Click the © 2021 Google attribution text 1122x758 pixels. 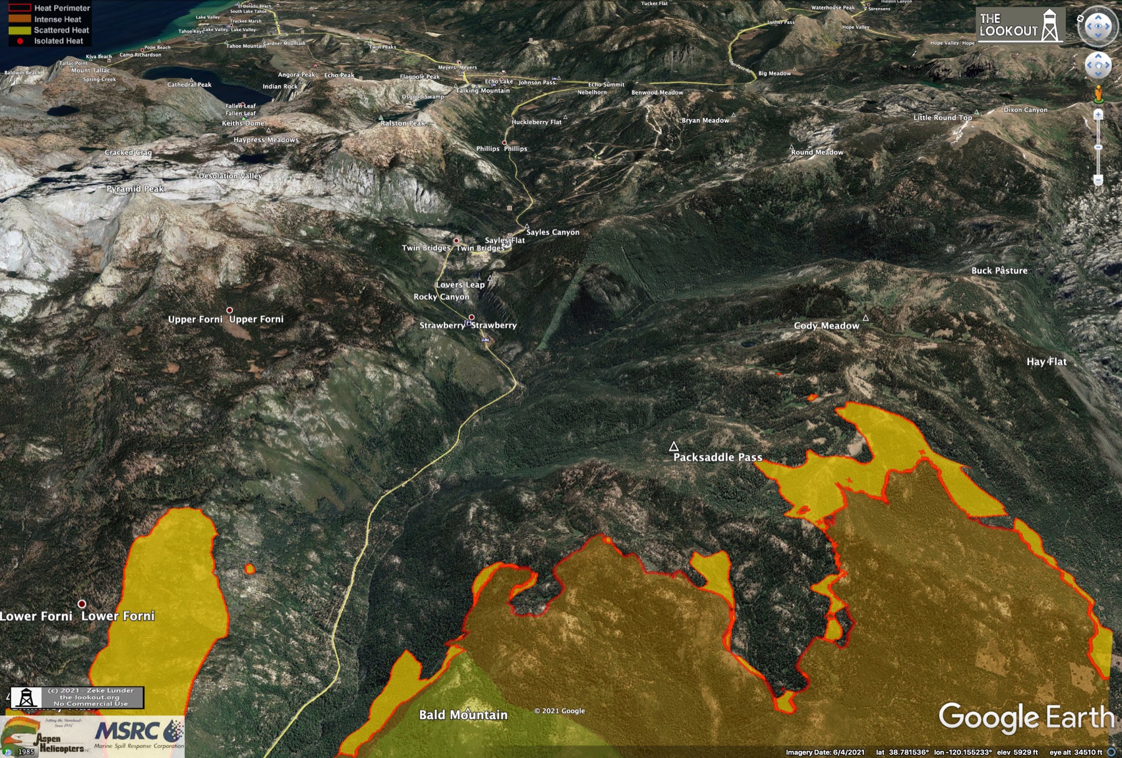click(x=560, y=711)
